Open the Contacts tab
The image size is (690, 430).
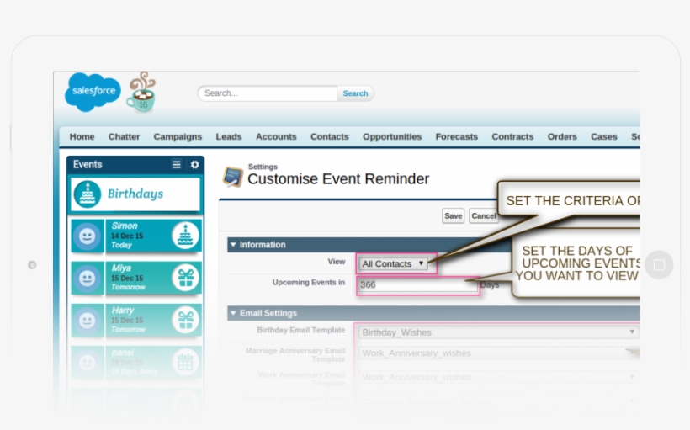[330, 137]
